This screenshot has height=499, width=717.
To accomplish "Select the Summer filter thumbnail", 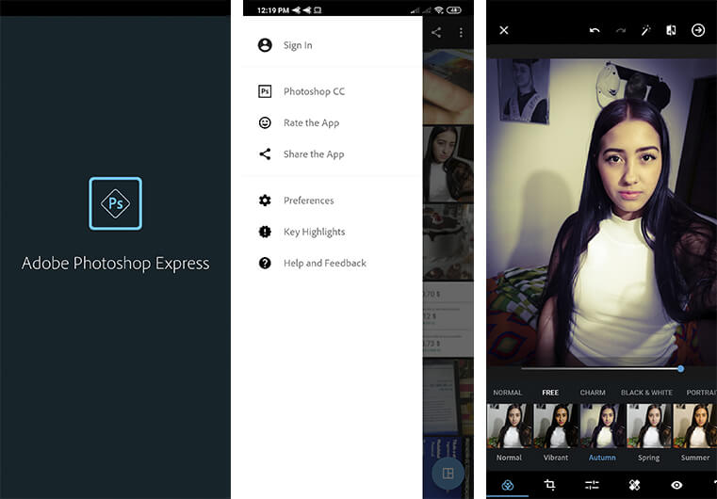I will pyautogui.click(x=695, y=426).
